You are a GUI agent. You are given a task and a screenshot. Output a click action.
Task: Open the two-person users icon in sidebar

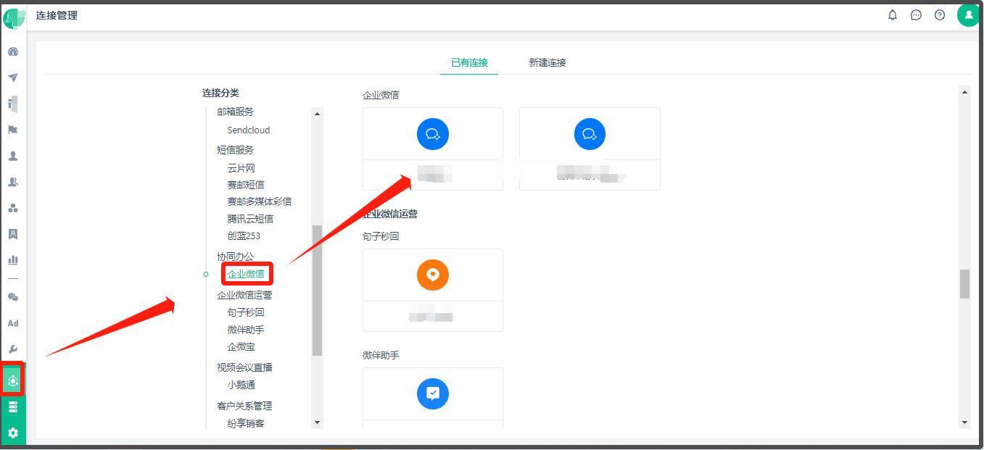click(x=13, y=183)
